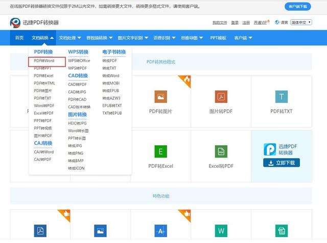Open the green PDF转Excel card icon
327x243 pixels.
(x=160, y=151)
